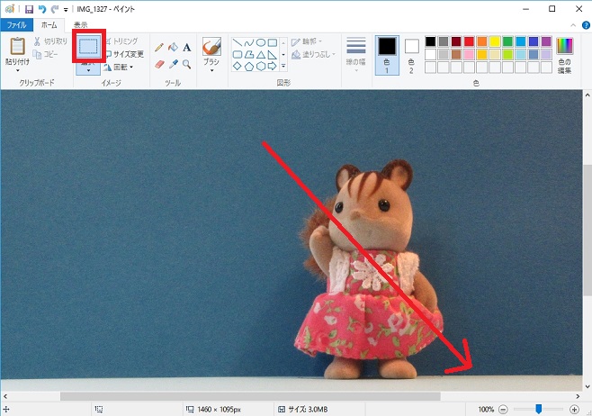Open the Paint help question mark
The height and width of the screenshot is (416, 592).
click(586, 25)
